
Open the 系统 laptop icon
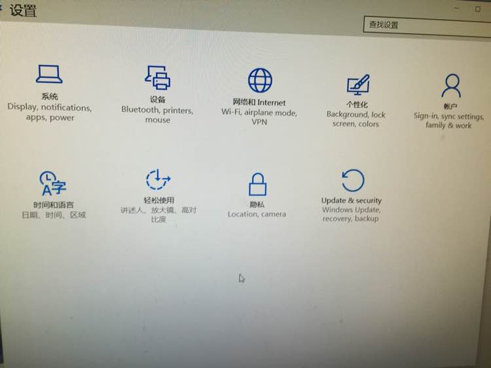click(49, 74)
